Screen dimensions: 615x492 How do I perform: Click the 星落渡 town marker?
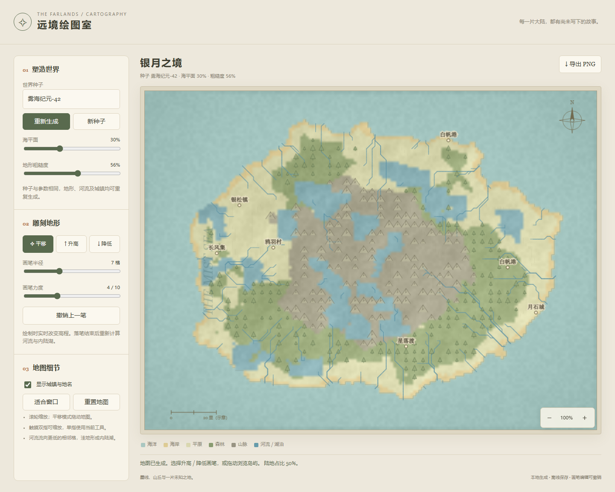(x=406, y=346)
